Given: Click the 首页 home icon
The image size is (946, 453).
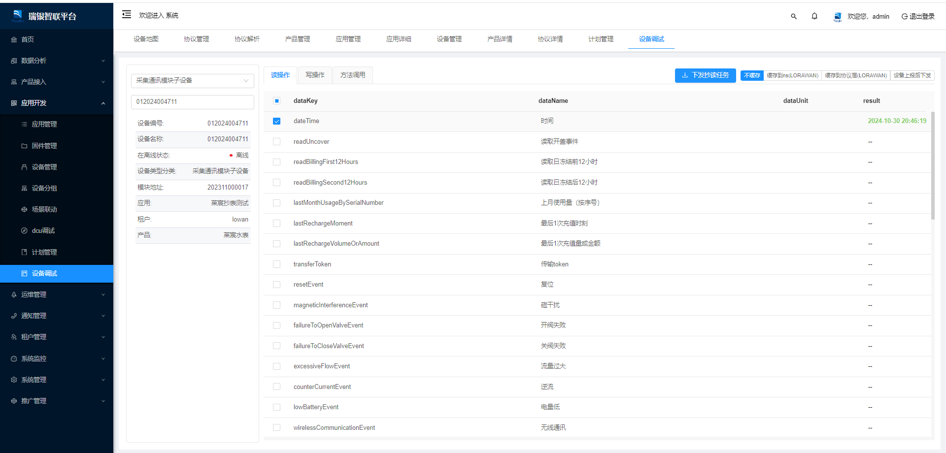Looking at the screenshot, I should pyautogui.click(x=14, y=39).
